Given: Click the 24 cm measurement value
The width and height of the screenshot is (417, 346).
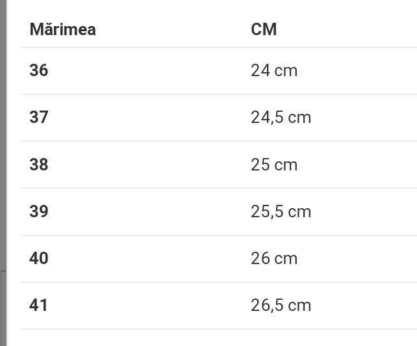Looking at the screenshot, I should [274, 70].
